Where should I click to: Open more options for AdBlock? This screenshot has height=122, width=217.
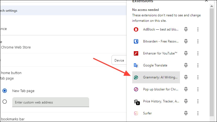[x=198, y=29]
